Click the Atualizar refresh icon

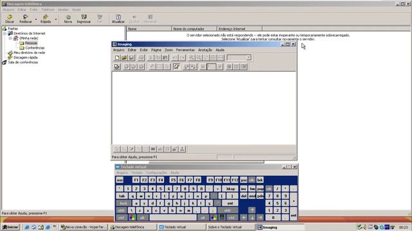click(x=118, y=19)
